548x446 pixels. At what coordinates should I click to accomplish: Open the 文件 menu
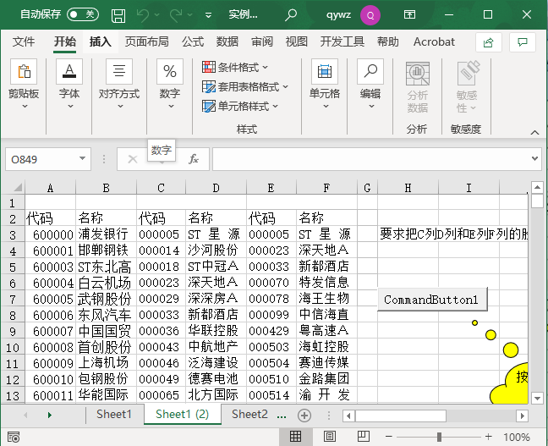pyautogui.click(x=24, y=41)
